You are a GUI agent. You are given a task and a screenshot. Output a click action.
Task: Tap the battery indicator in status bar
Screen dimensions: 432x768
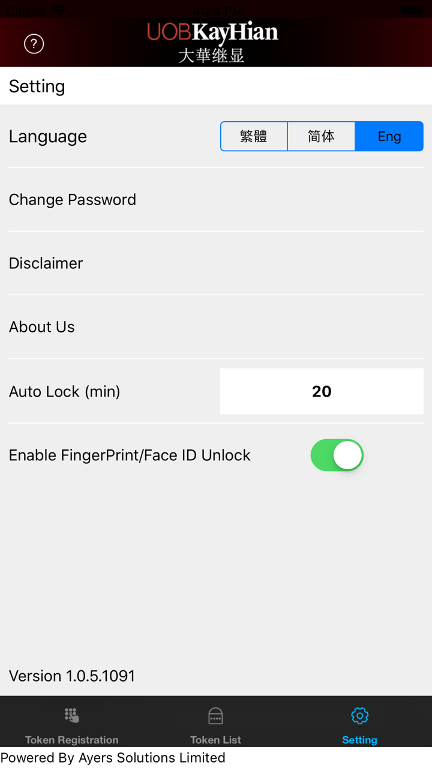pyautogui.click(x=412, y=10)
